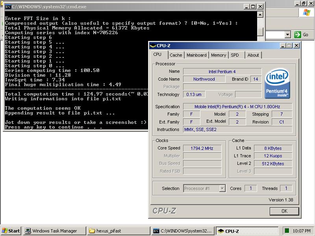Open hexus_pifast folder from taskbar
The width and height of the screenshot is (315, 236).
coord(119,231)
